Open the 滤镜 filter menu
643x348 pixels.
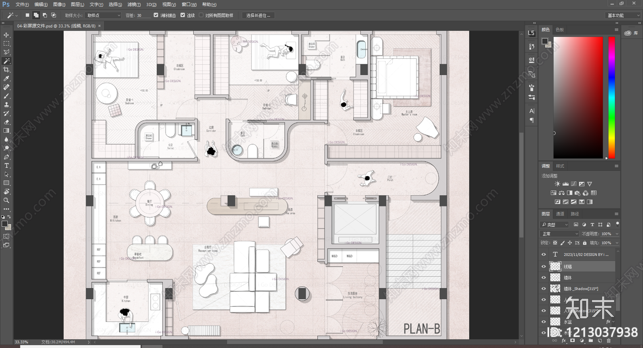(x=134, y=4)
